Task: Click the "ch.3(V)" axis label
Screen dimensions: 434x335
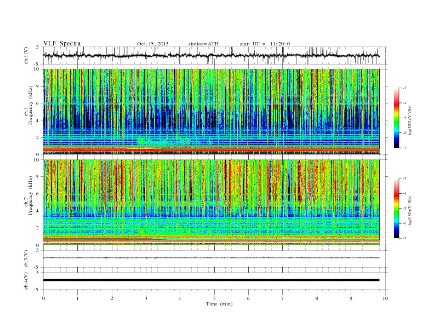Action: tap(26, 258)
